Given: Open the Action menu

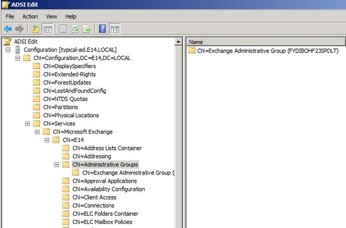Looking at the screenshot, I should [30, 17].
